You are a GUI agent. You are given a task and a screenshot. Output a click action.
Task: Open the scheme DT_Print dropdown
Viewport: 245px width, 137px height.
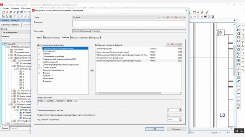tap(159, 18)
